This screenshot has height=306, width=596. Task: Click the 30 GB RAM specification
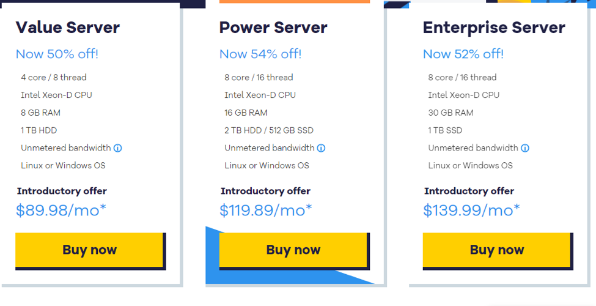click(451, 113)
